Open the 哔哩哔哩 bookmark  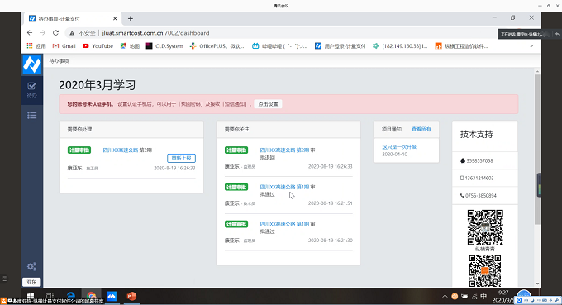point(279,46)
